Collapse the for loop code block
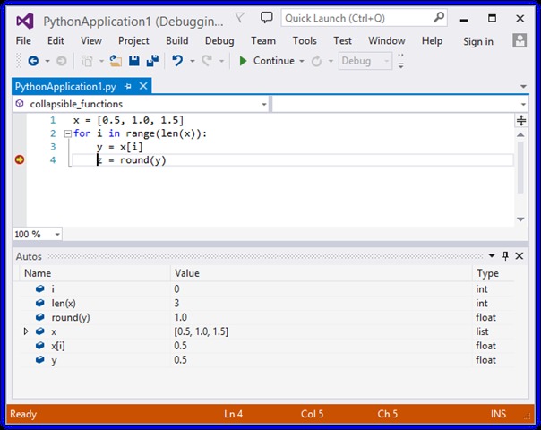The width and height of the screenshot is (541, 430). click(x=67, y=133)
